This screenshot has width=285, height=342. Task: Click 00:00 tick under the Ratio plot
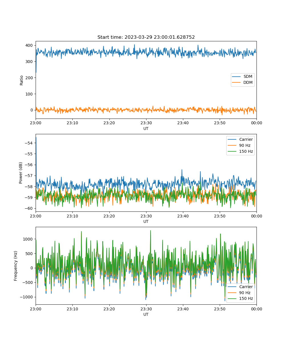point(256,123)
